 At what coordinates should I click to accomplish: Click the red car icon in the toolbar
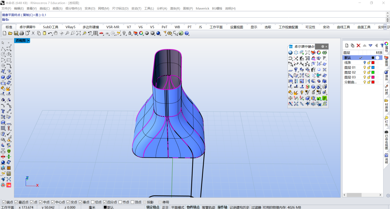click(x=101, y=33)
